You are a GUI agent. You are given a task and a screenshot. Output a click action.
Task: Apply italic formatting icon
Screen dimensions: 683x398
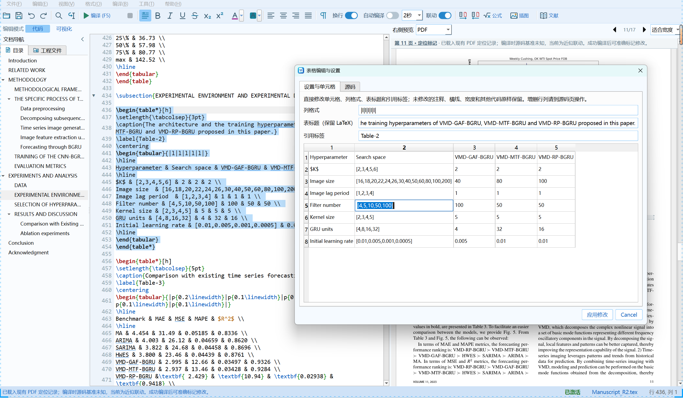170,15
